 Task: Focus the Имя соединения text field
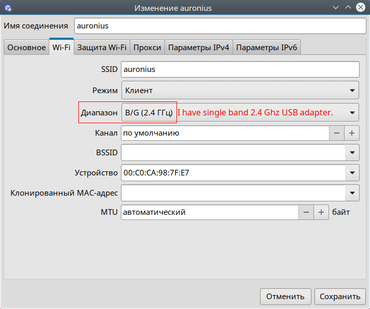click(220, 26)
